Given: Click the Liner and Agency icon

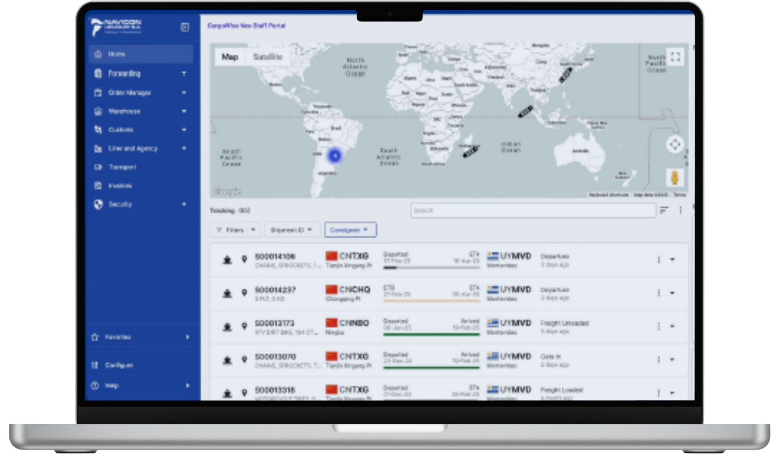Looking at the screenshot, I should [98, 148].
